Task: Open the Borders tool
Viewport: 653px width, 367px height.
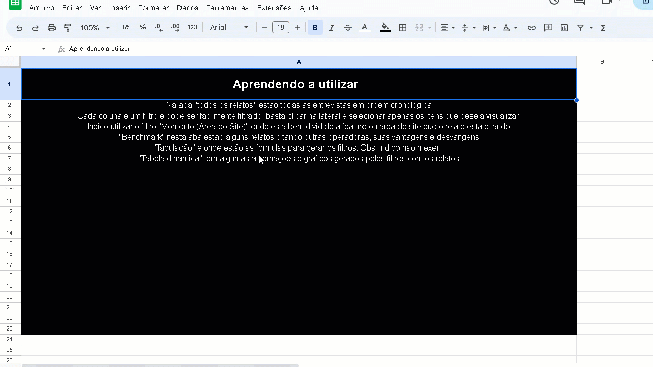Action: (403, 28)
